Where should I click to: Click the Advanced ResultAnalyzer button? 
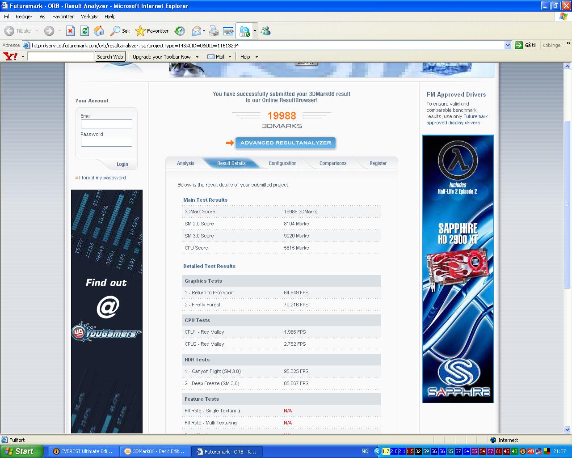pyautogui.click(x=286, y=143)
